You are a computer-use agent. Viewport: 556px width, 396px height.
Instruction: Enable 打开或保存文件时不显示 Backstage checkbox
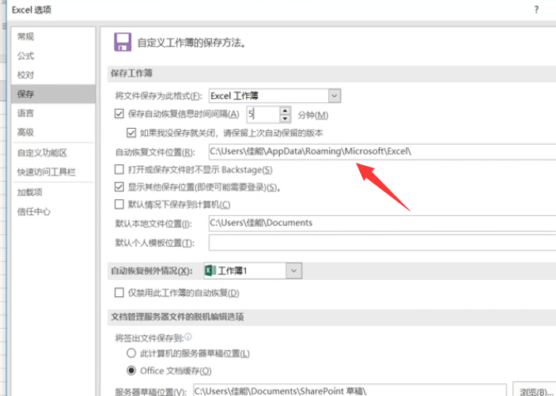pos(119,169)
